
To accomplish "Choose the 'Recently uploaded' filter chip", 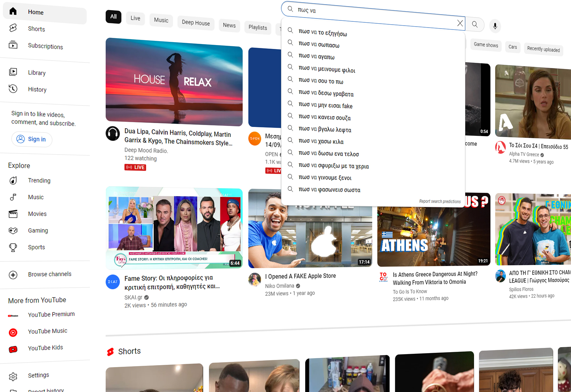I will tap(543, 49).
